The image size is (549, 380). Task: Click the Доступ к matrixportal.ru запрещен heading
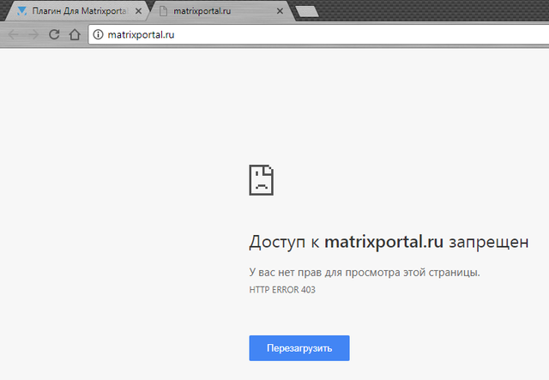[388, 242]
